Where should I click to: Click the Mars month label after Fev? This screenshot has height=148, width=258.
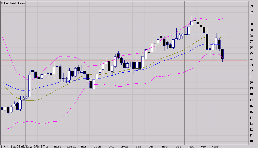(215, 146)
